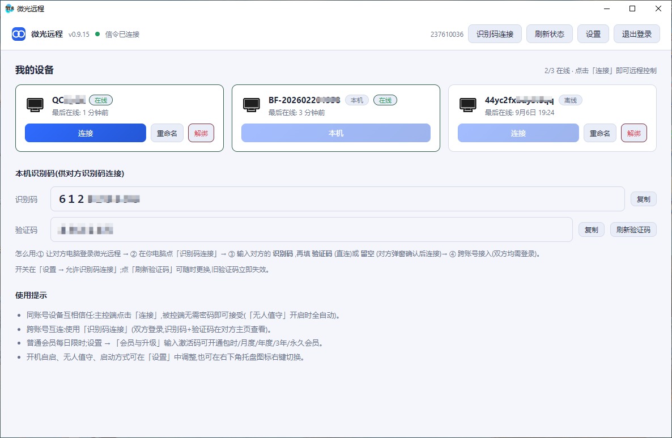Click the app icon in title bar
Screen dimensions: 672x438
[10, 8]
